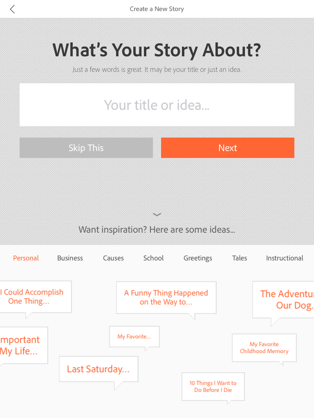314x418 pixels.
Task: Select the Personal category tab
Action: [26, 258]
